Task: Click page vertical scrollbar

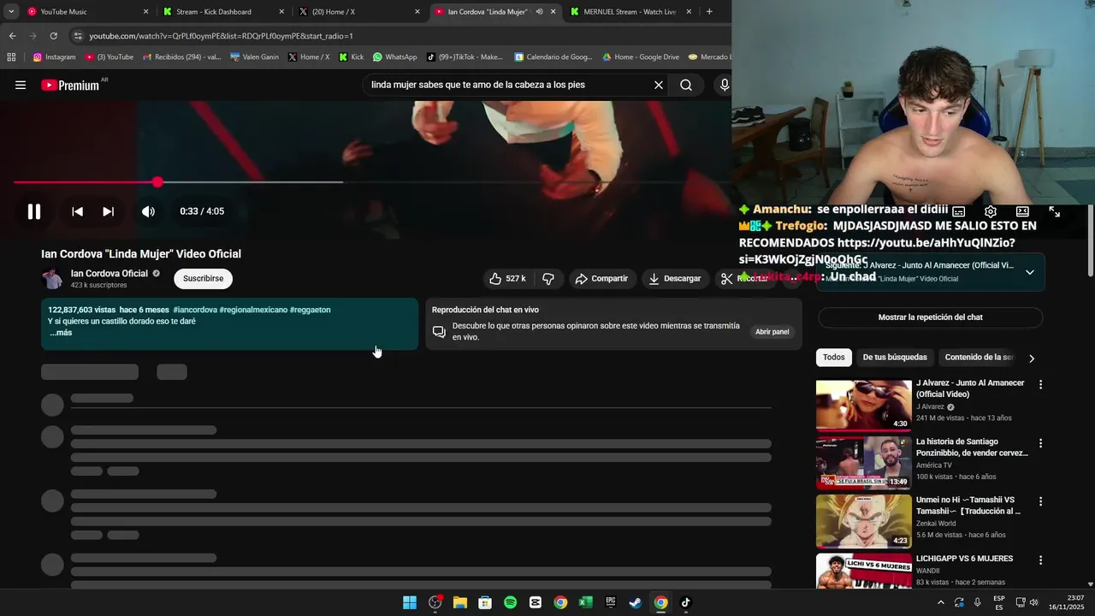Action: point(1090,240)
